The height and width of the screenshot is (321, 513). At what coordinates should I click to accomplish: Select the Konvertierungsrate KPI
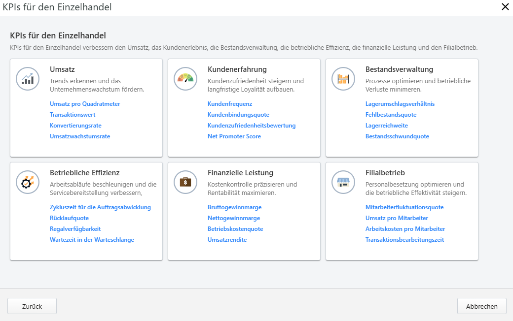click(x=75, y=125)
